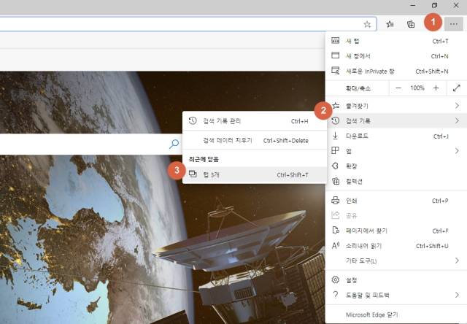Choose 페이지에서 찾기 entry
Screen dimensions: 467x324
[x=396, y=231]
